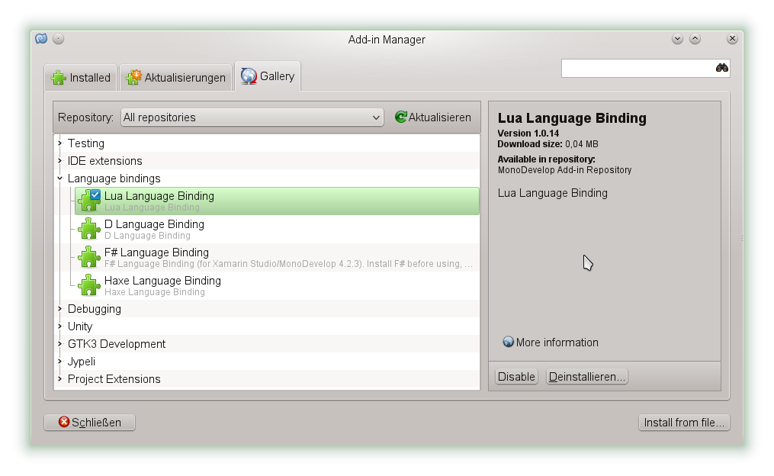Collapse the Language bindings category
Image resolution: width=774 pixels, height=476 pixels.
click(x=60, y=178)
